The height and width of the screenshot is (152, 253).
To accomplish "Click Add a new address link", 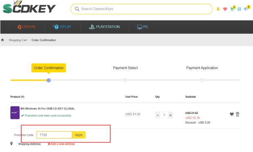I will click(x=61, y=144).
